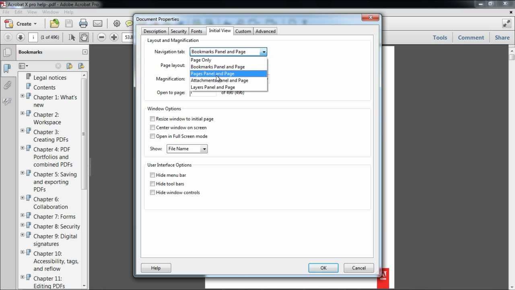Click the gear settings toolbar icon

[117, 24]
